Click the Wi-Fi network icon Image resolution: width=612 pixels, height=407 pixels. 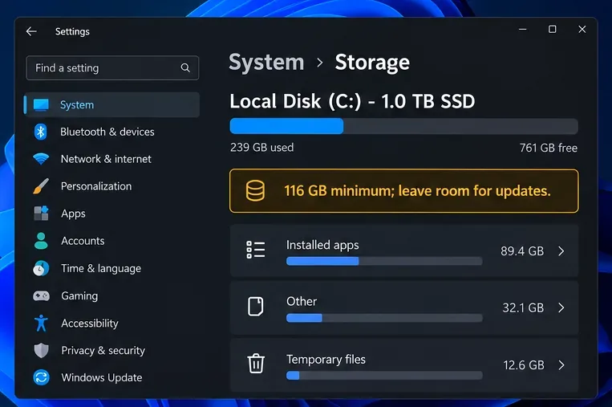click(41, 159)
